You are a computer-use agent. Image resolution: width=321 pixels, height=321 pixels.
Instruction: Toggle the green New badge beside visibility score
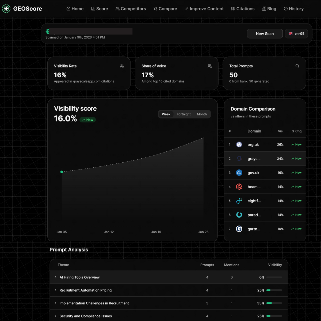pyautogui.click(x=87, y=120)
